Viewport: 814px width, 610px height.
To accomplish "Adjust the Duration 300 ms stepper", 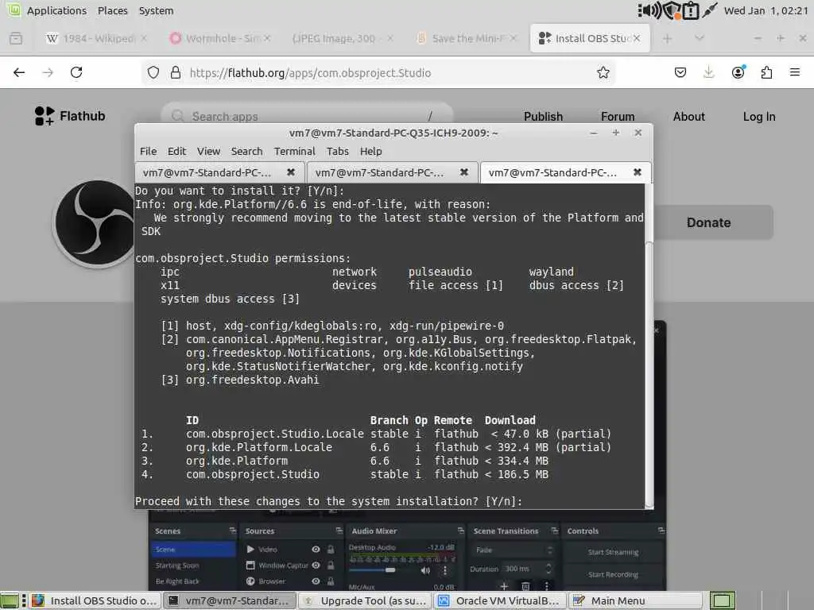I will [x=548, y=569].
